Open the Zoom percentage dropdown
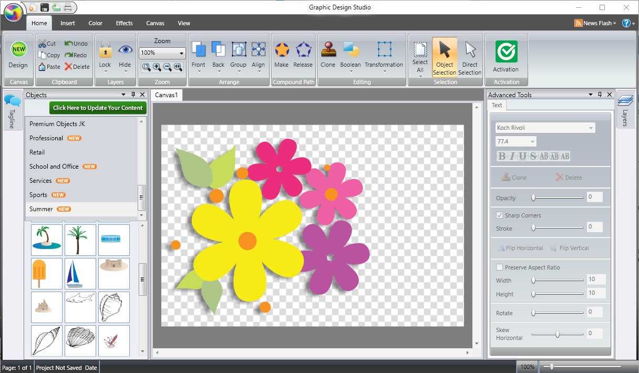 (x=181, y=53)
